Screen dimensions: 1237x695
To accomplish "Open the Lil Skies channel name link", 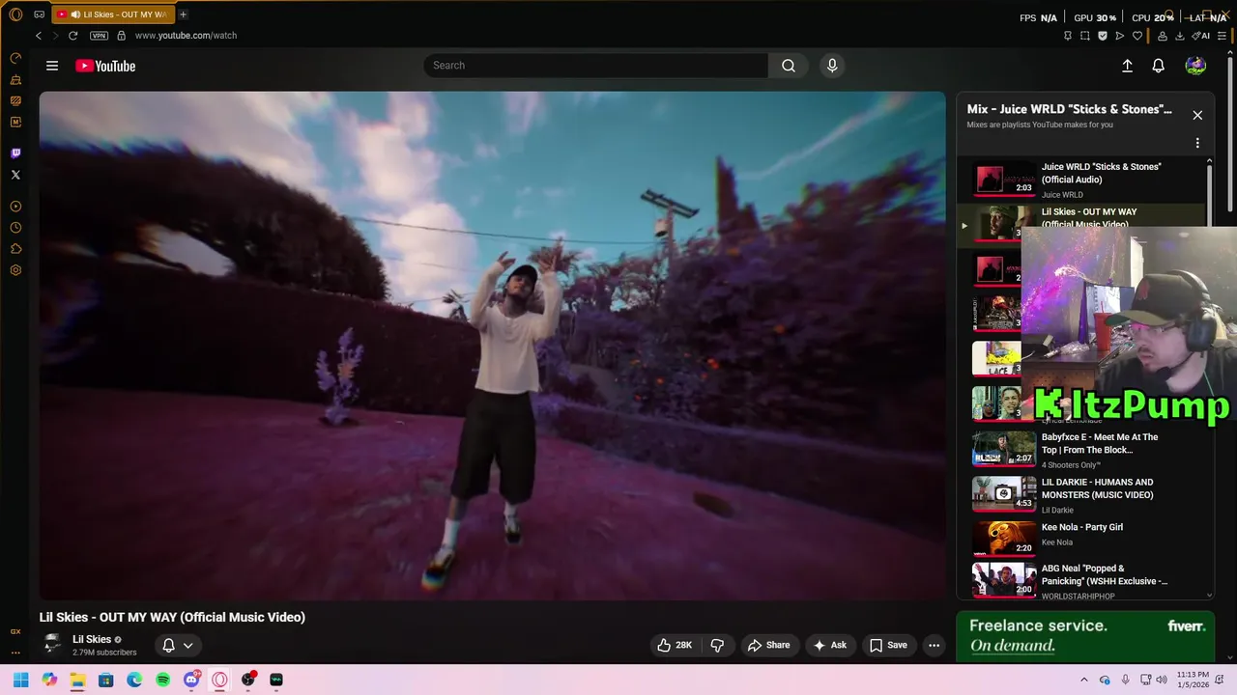I will 92,639.
